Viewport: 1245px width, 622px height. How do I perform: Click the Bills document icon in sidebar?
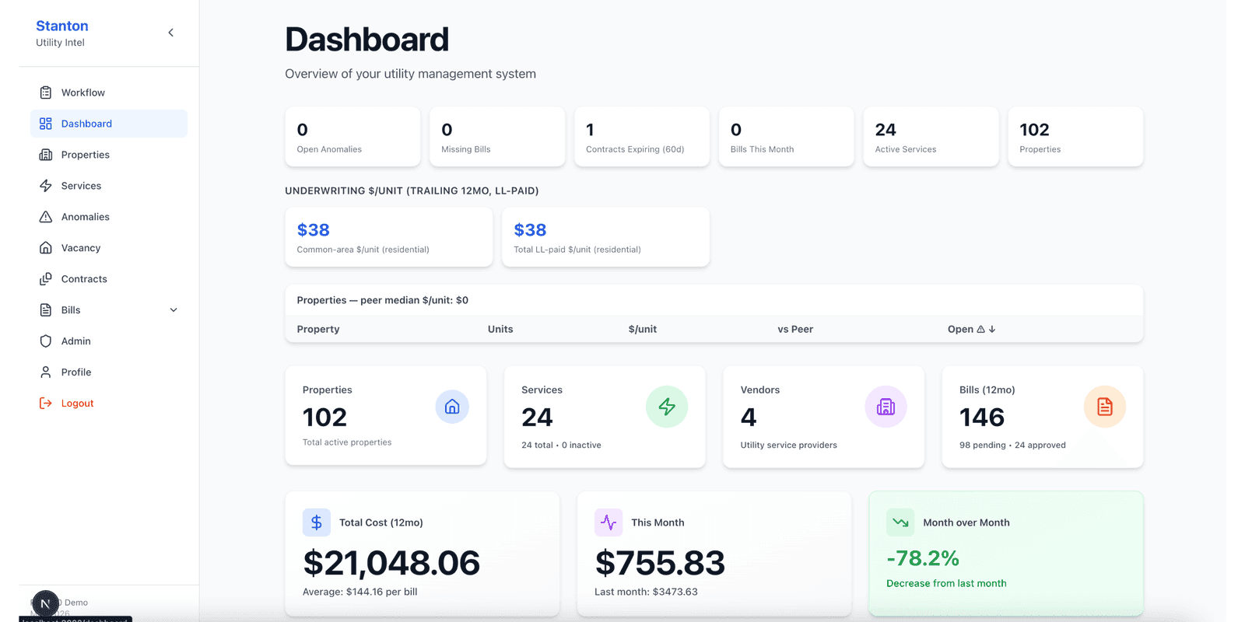[46, 310]
